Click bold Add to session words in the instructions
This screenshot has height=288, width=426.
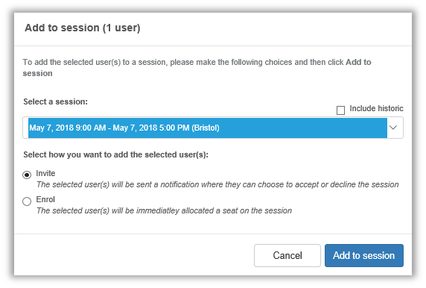(x=358, y=62)
